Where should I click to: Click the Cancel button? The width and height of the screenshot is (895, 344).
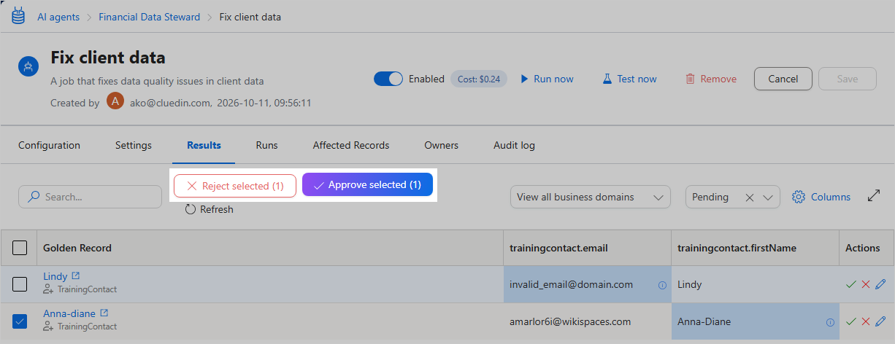point(783,79)
